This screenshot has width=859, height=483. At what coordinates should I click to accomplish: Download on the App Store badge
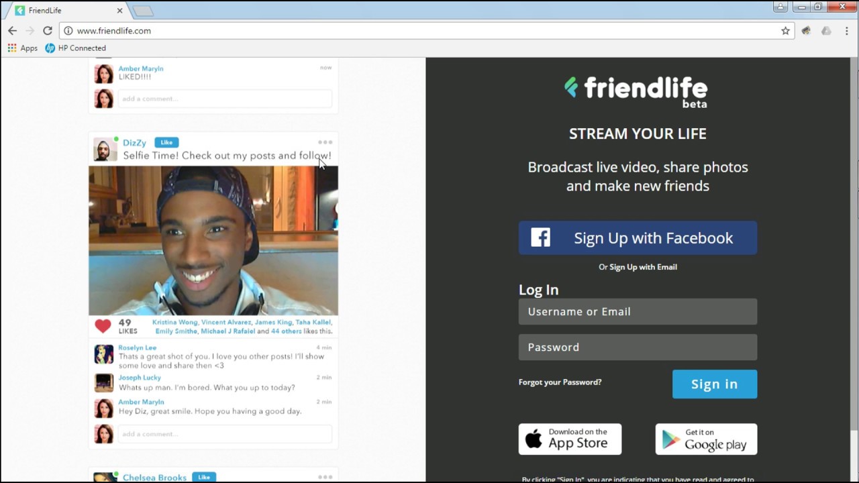(570, 439)
